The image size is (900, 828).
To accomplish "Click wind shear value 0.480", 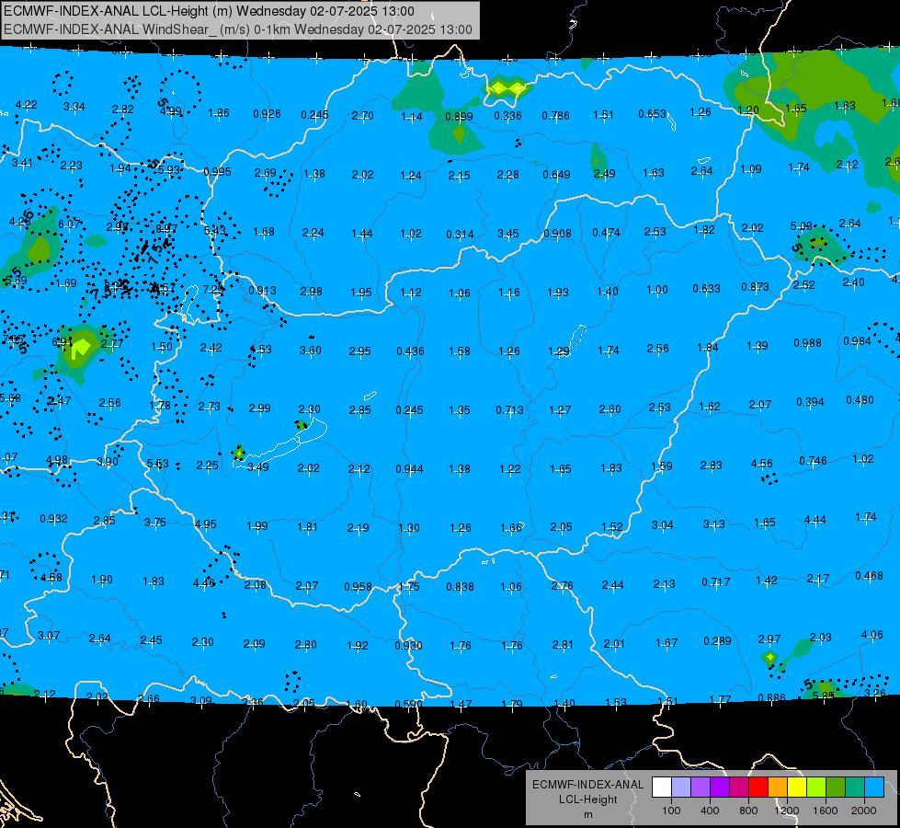I will click(860, 399).
